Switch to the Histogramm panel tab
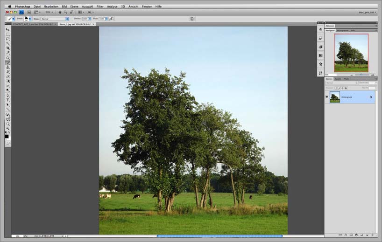Screen dimensions: 382x242 click(x=342, y=31)
